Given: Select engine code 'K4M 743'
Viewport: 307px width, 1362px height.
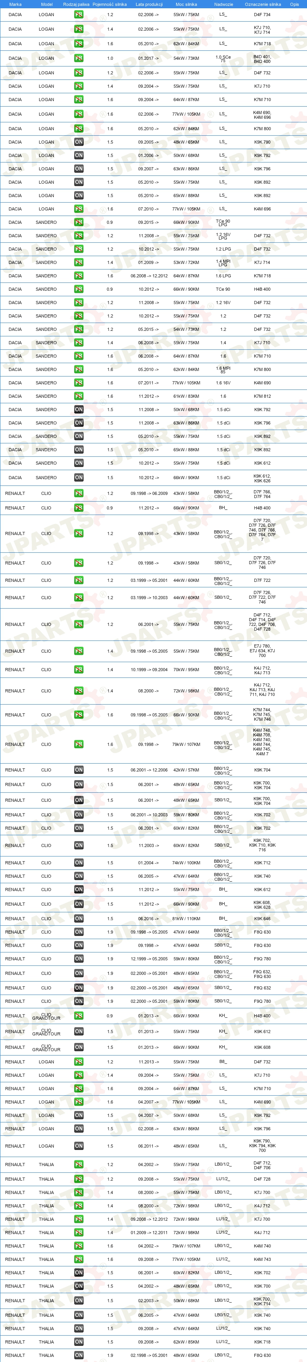Looking at the screenshot, I should tap(262, 1259).
